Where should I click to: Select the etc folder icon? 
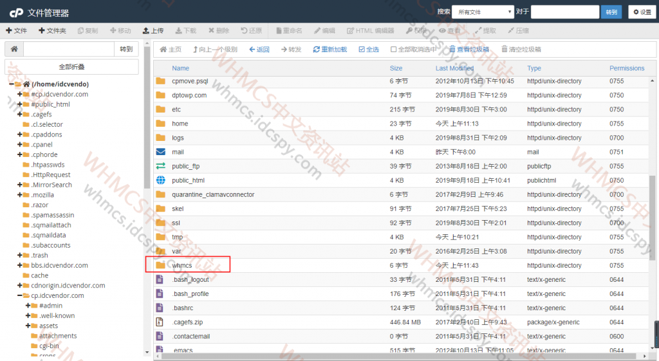click(160, 109)
